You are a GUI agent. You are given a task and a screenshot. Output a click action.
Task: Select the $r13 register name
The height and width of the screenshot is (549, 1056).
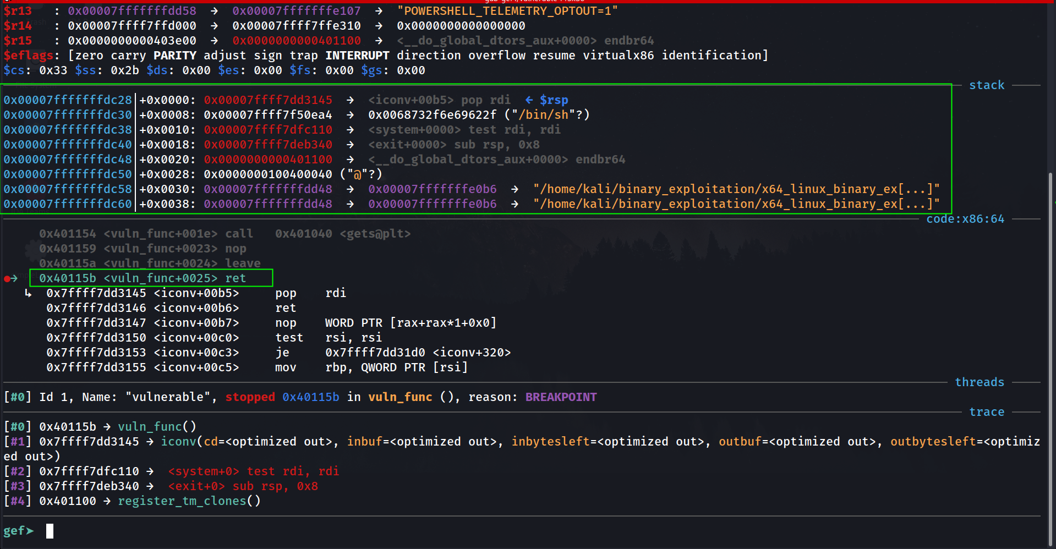[x=18, y=11]
